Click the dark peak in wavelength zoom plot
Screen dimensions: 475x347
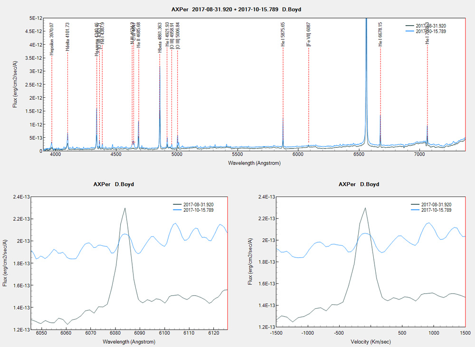[x=125, y=208]
